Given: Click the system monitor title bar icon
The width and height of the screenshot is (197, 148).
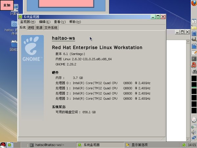Looking at the screenshot, I should [x=20, y=17].
